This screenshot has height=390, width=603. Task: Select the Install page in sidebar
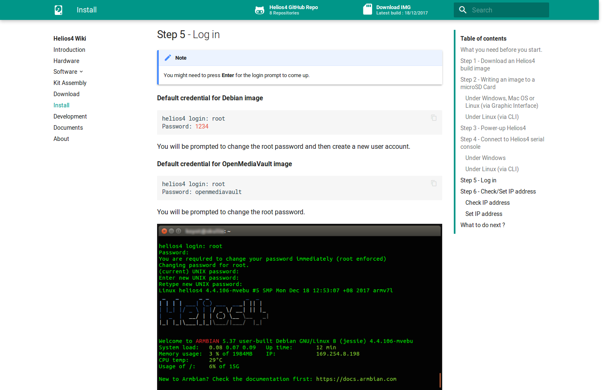coord(61,105)
